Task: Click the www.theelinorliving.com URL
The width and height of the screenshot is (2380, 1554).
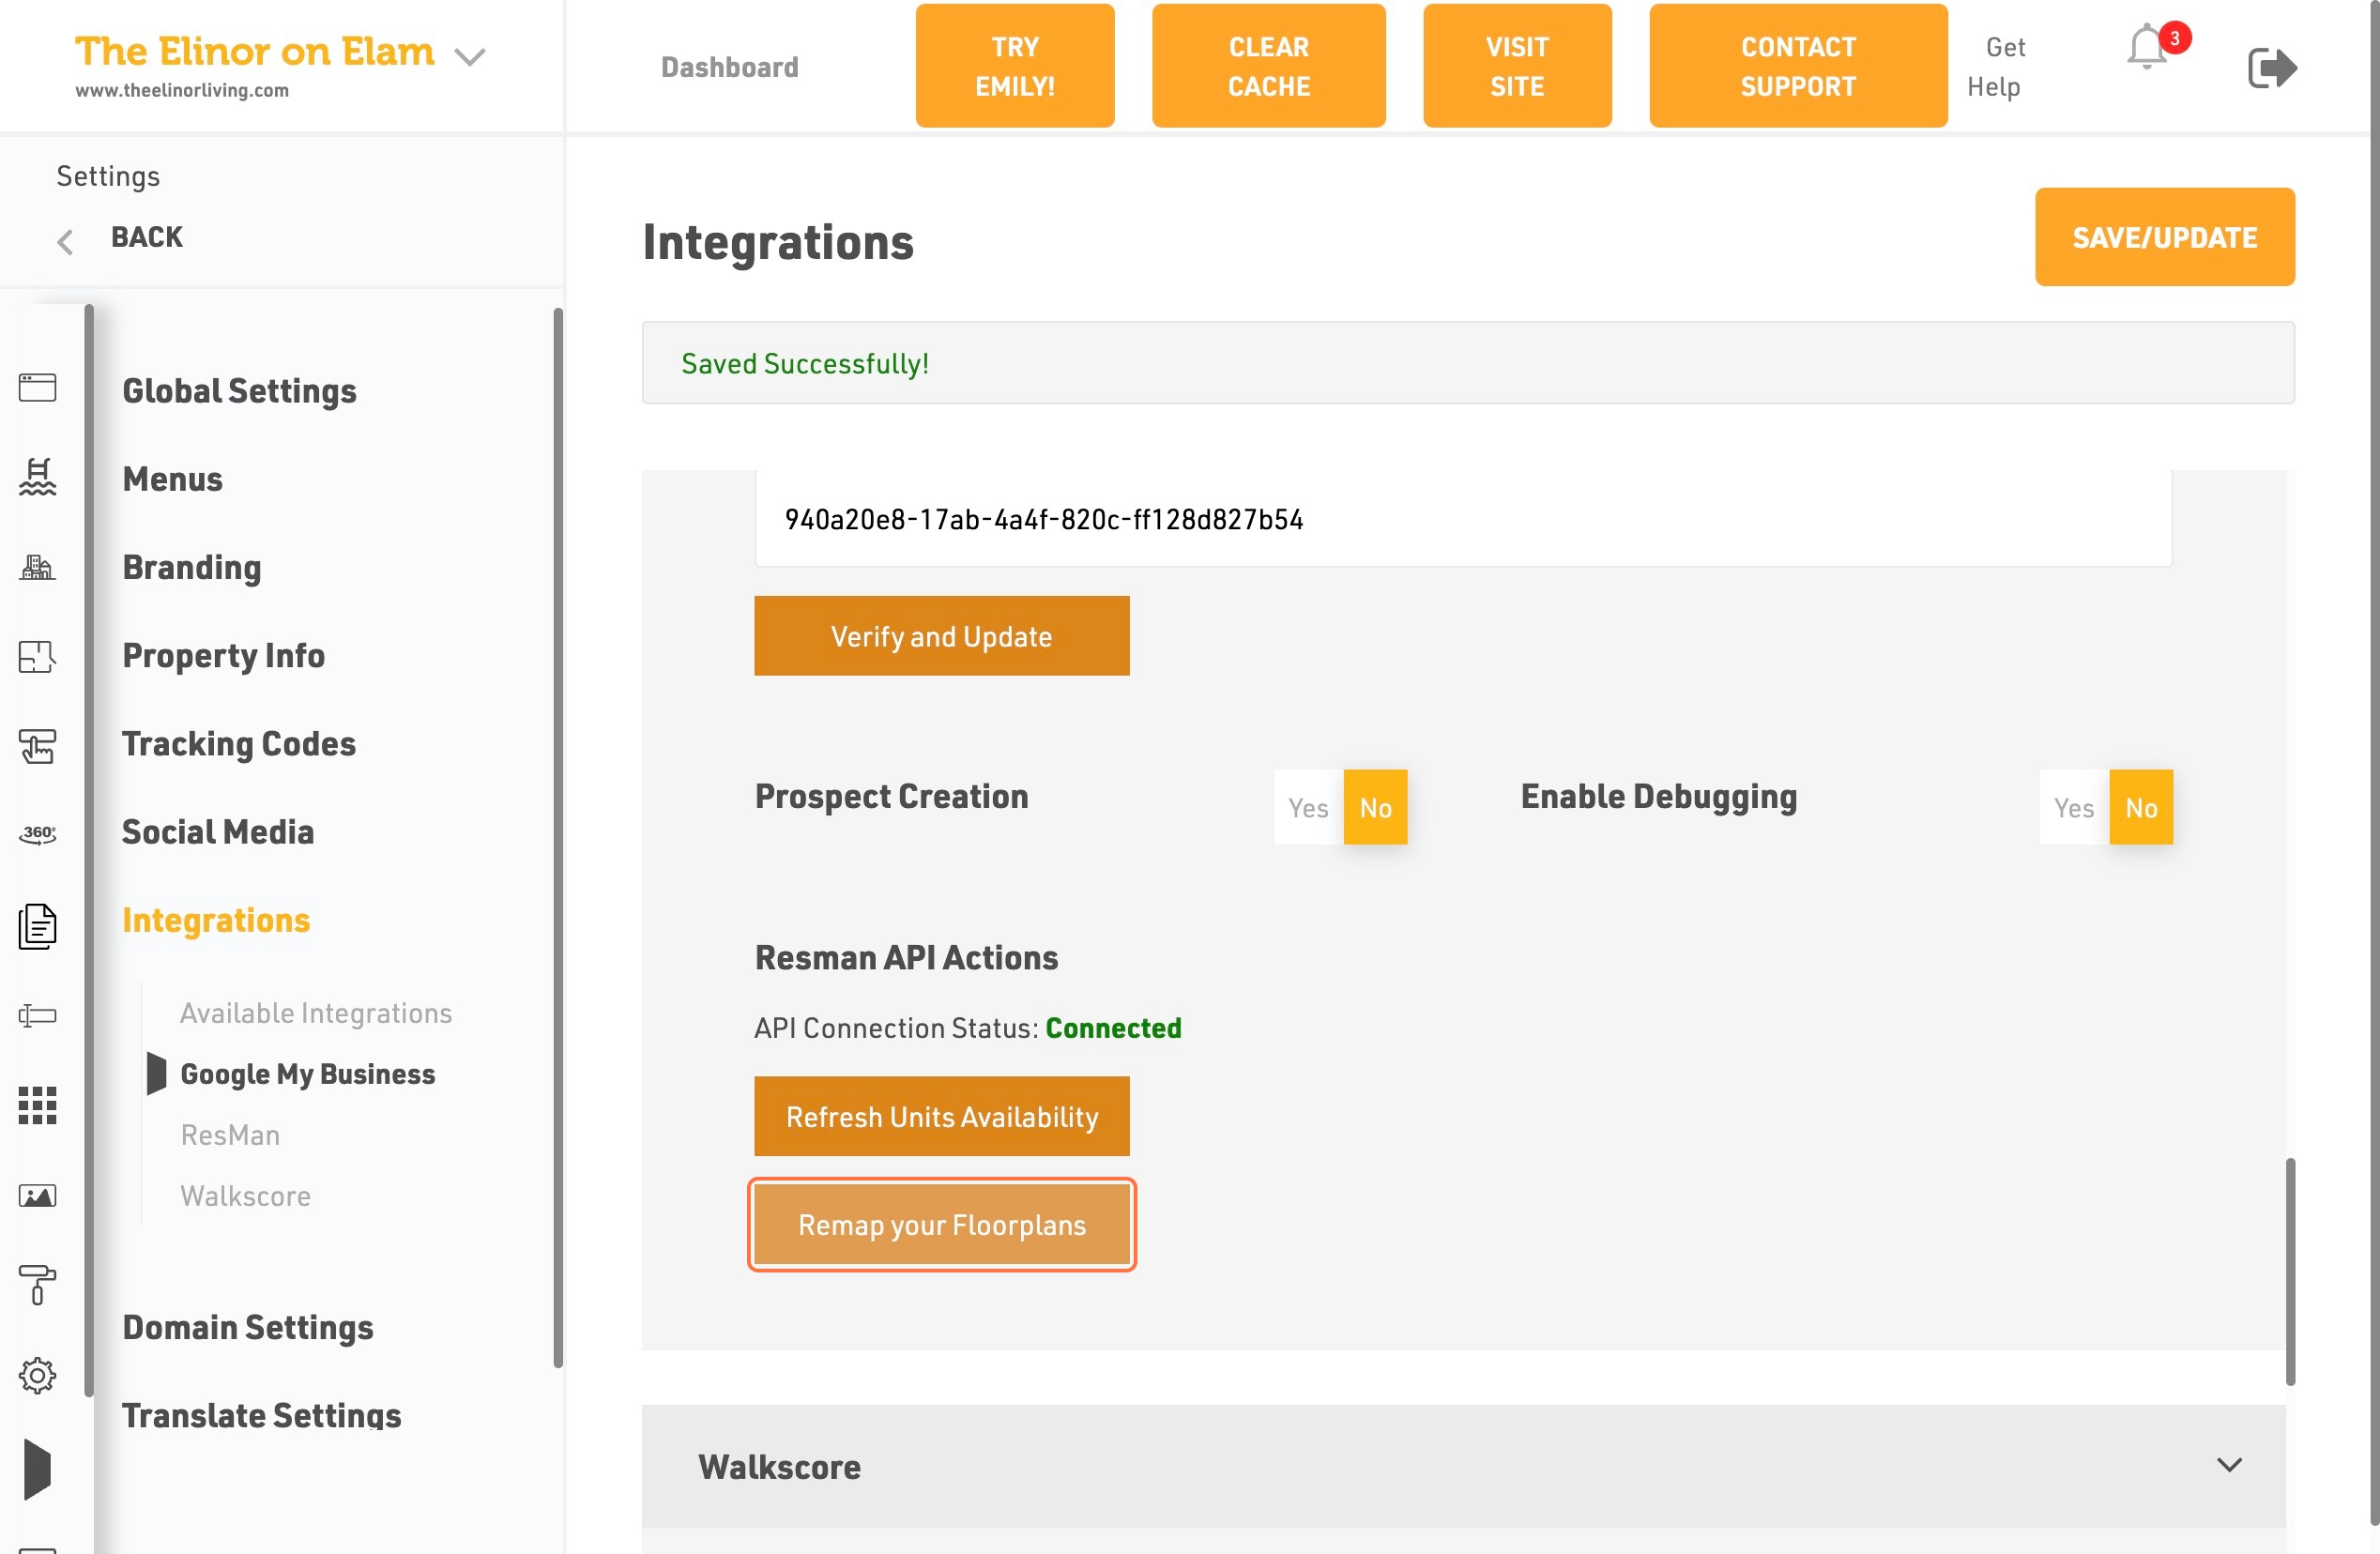Action: (182, 90)
